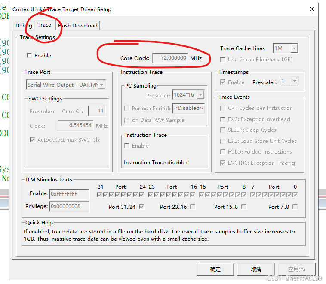Toggle Port 23..16 privilege checkbox

click(x=193, y=207)
